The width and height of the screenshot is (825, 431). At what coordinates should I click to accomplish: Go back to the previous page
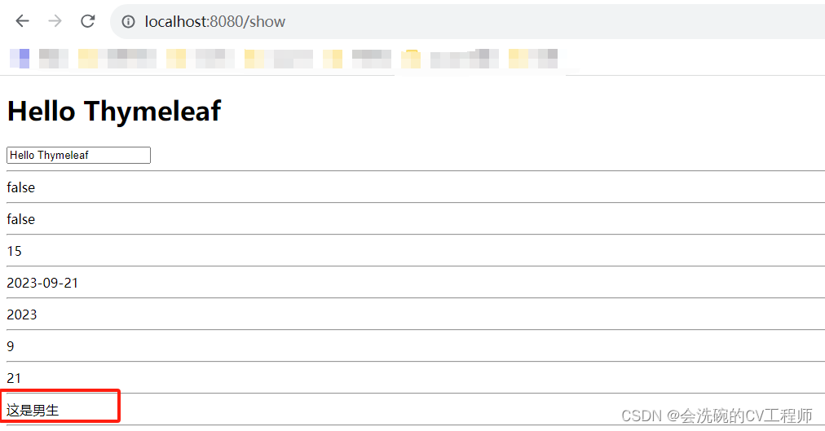point(22,21)
